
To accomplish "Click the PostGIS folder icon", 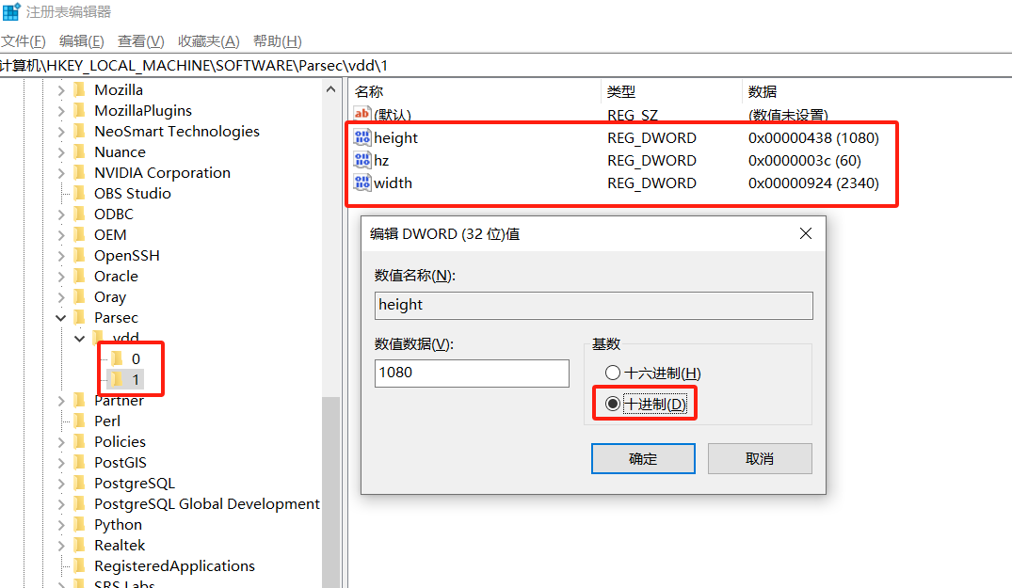I will [80, 462].
